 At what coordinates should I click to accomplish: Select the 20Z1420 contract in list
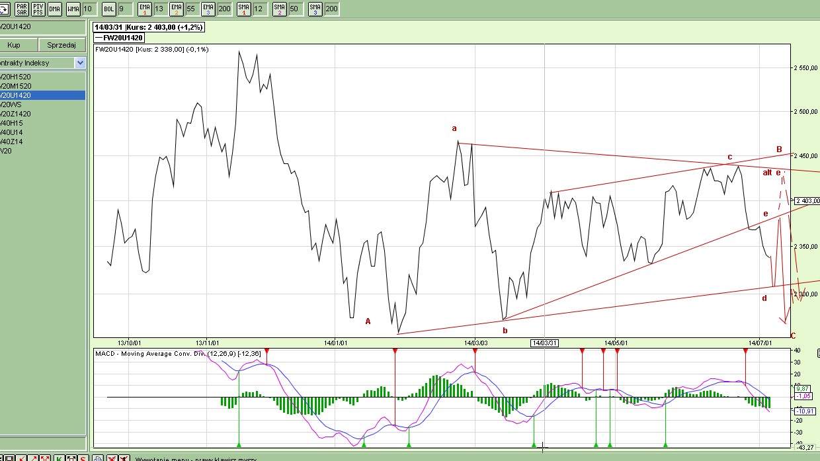tap(43, 114)
